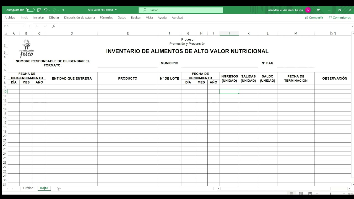Click the SALIDAS (UNIDAD) header cell

pyautogui.click(x=248, y=78)
